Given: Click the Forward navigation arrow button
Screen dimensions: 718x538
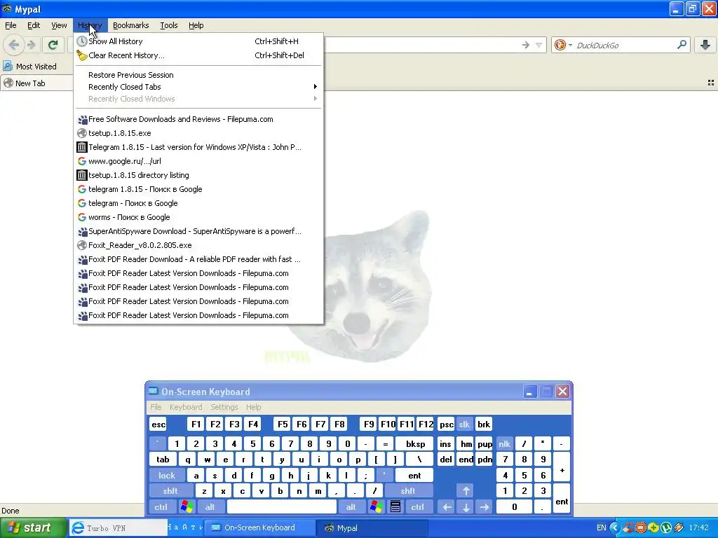Looking at the screenshot, I should coord(32,45).
